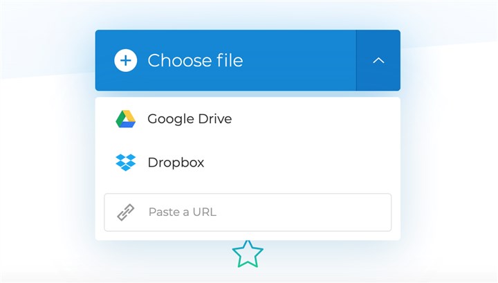Screen dimensions: 498x283
Task: Select Google Drive as file source
Action: (248, 119)
